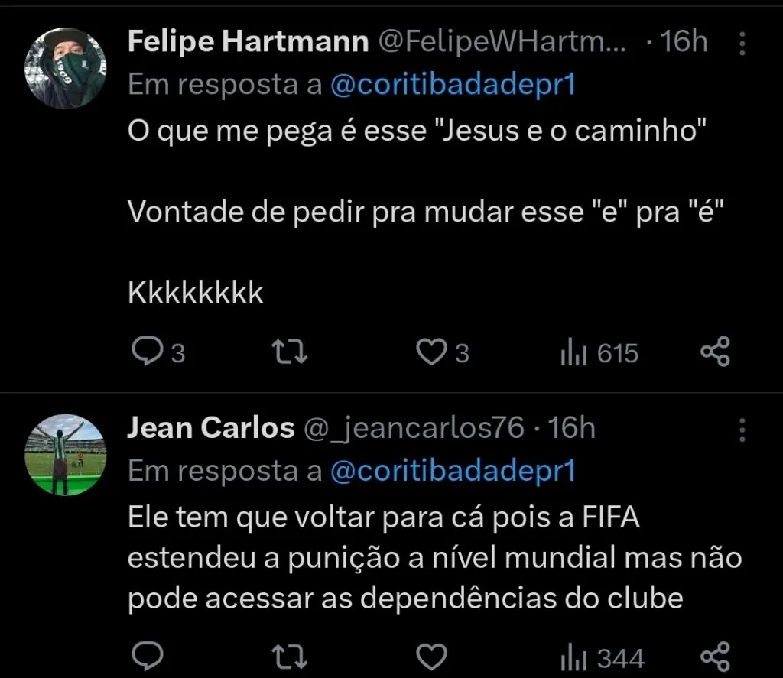Click the @_jeancarlos76 handle
783x678 pixels.
tap(414, 429)
